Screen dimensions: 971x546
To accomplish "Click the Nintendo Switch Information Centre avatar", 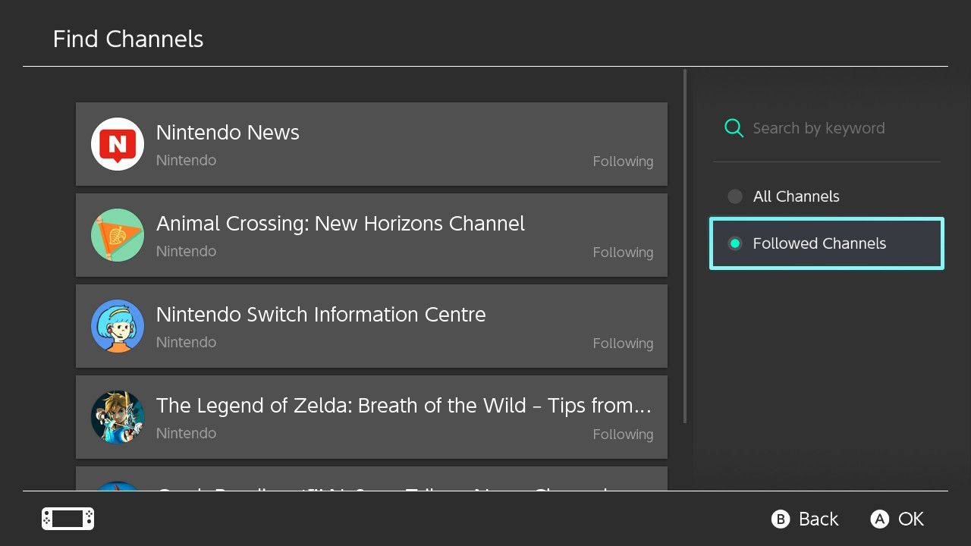I will [118, 326].
